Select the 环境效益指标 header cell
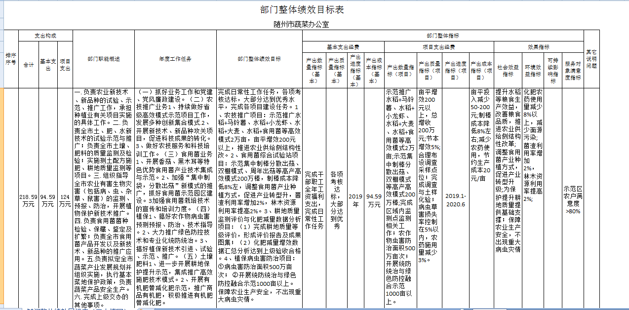The image size is (629, 310). tap(533, 70)
